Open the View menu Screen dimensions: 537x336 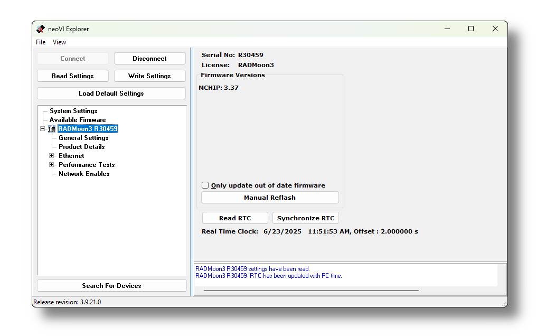point(59,42)
